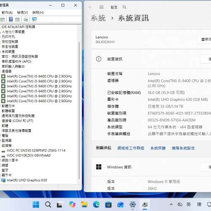Open Task View from the taskbar
The image size is (211, 211).
(60, 205)
